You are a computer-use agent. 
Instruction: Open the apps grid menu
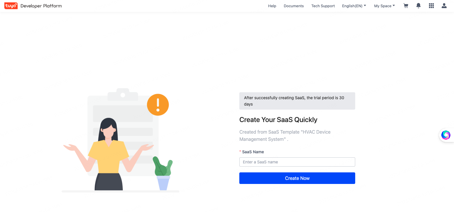pos(431,5)
